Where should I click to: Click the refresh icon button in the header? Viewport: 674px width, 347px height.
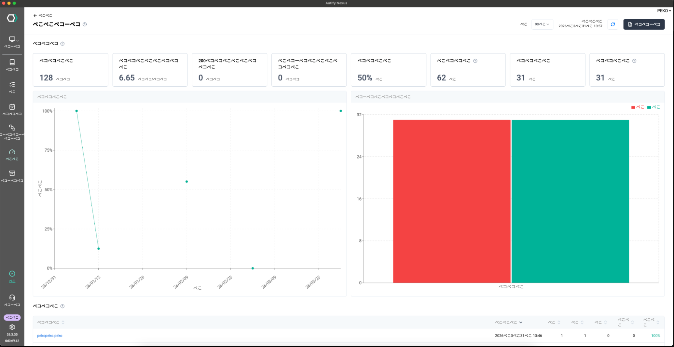[613, 24]
